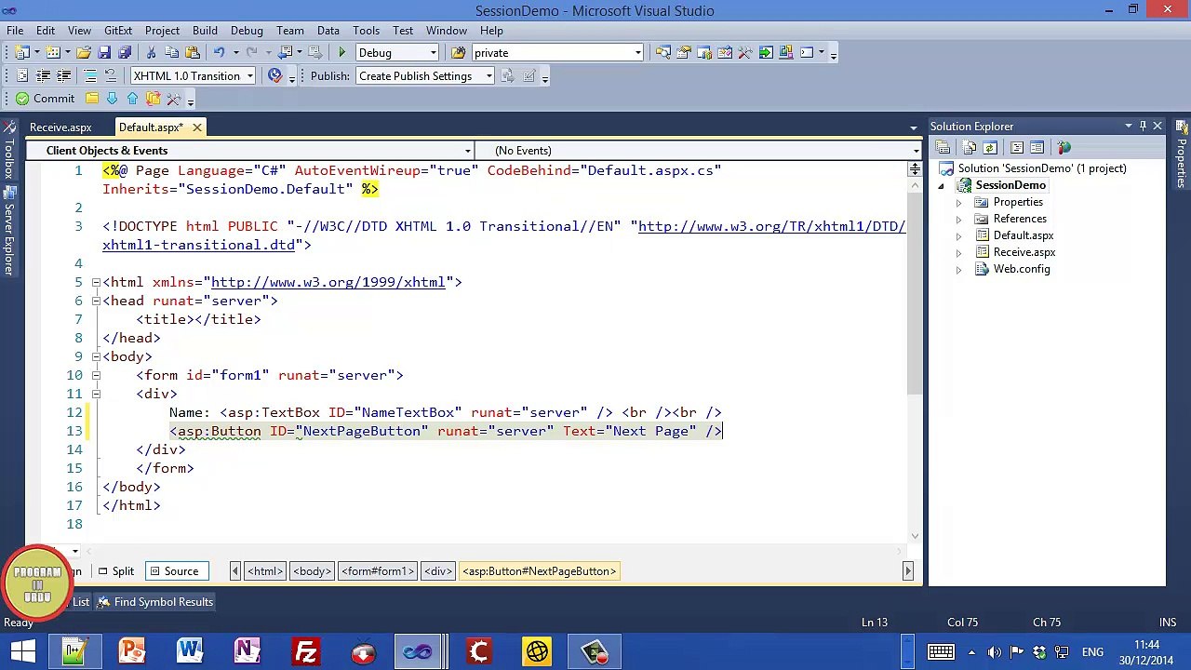Image resolution: width=1191 pixels, height=670 pixels.
Task: Open the GitExt menu
Action: [118, 31]
